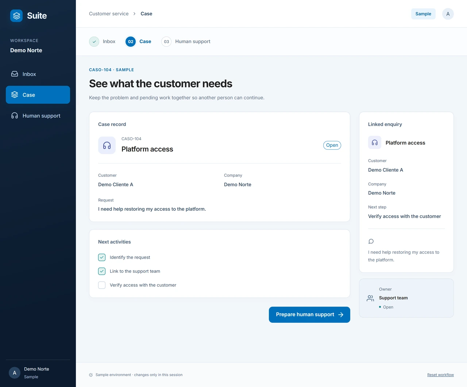The image size is (467, 387).
Task: Click the Open status badge
Action: [332, 145]
